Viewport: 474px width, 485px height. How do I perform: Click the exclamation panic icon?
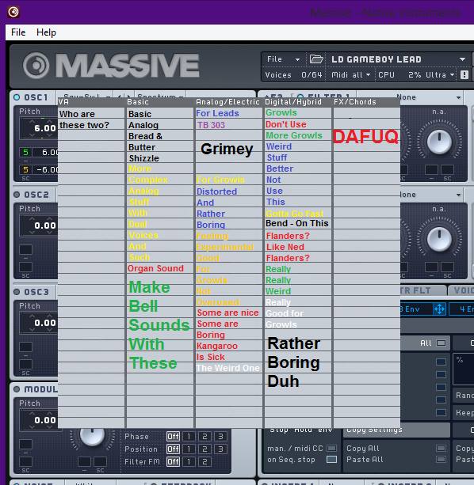click(464, 74)
